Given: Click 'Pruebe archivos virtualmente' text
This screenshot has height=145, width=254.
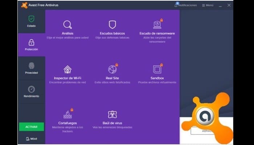Looking at the screenshot, I should pyautogui.click(x=157, y=83).
